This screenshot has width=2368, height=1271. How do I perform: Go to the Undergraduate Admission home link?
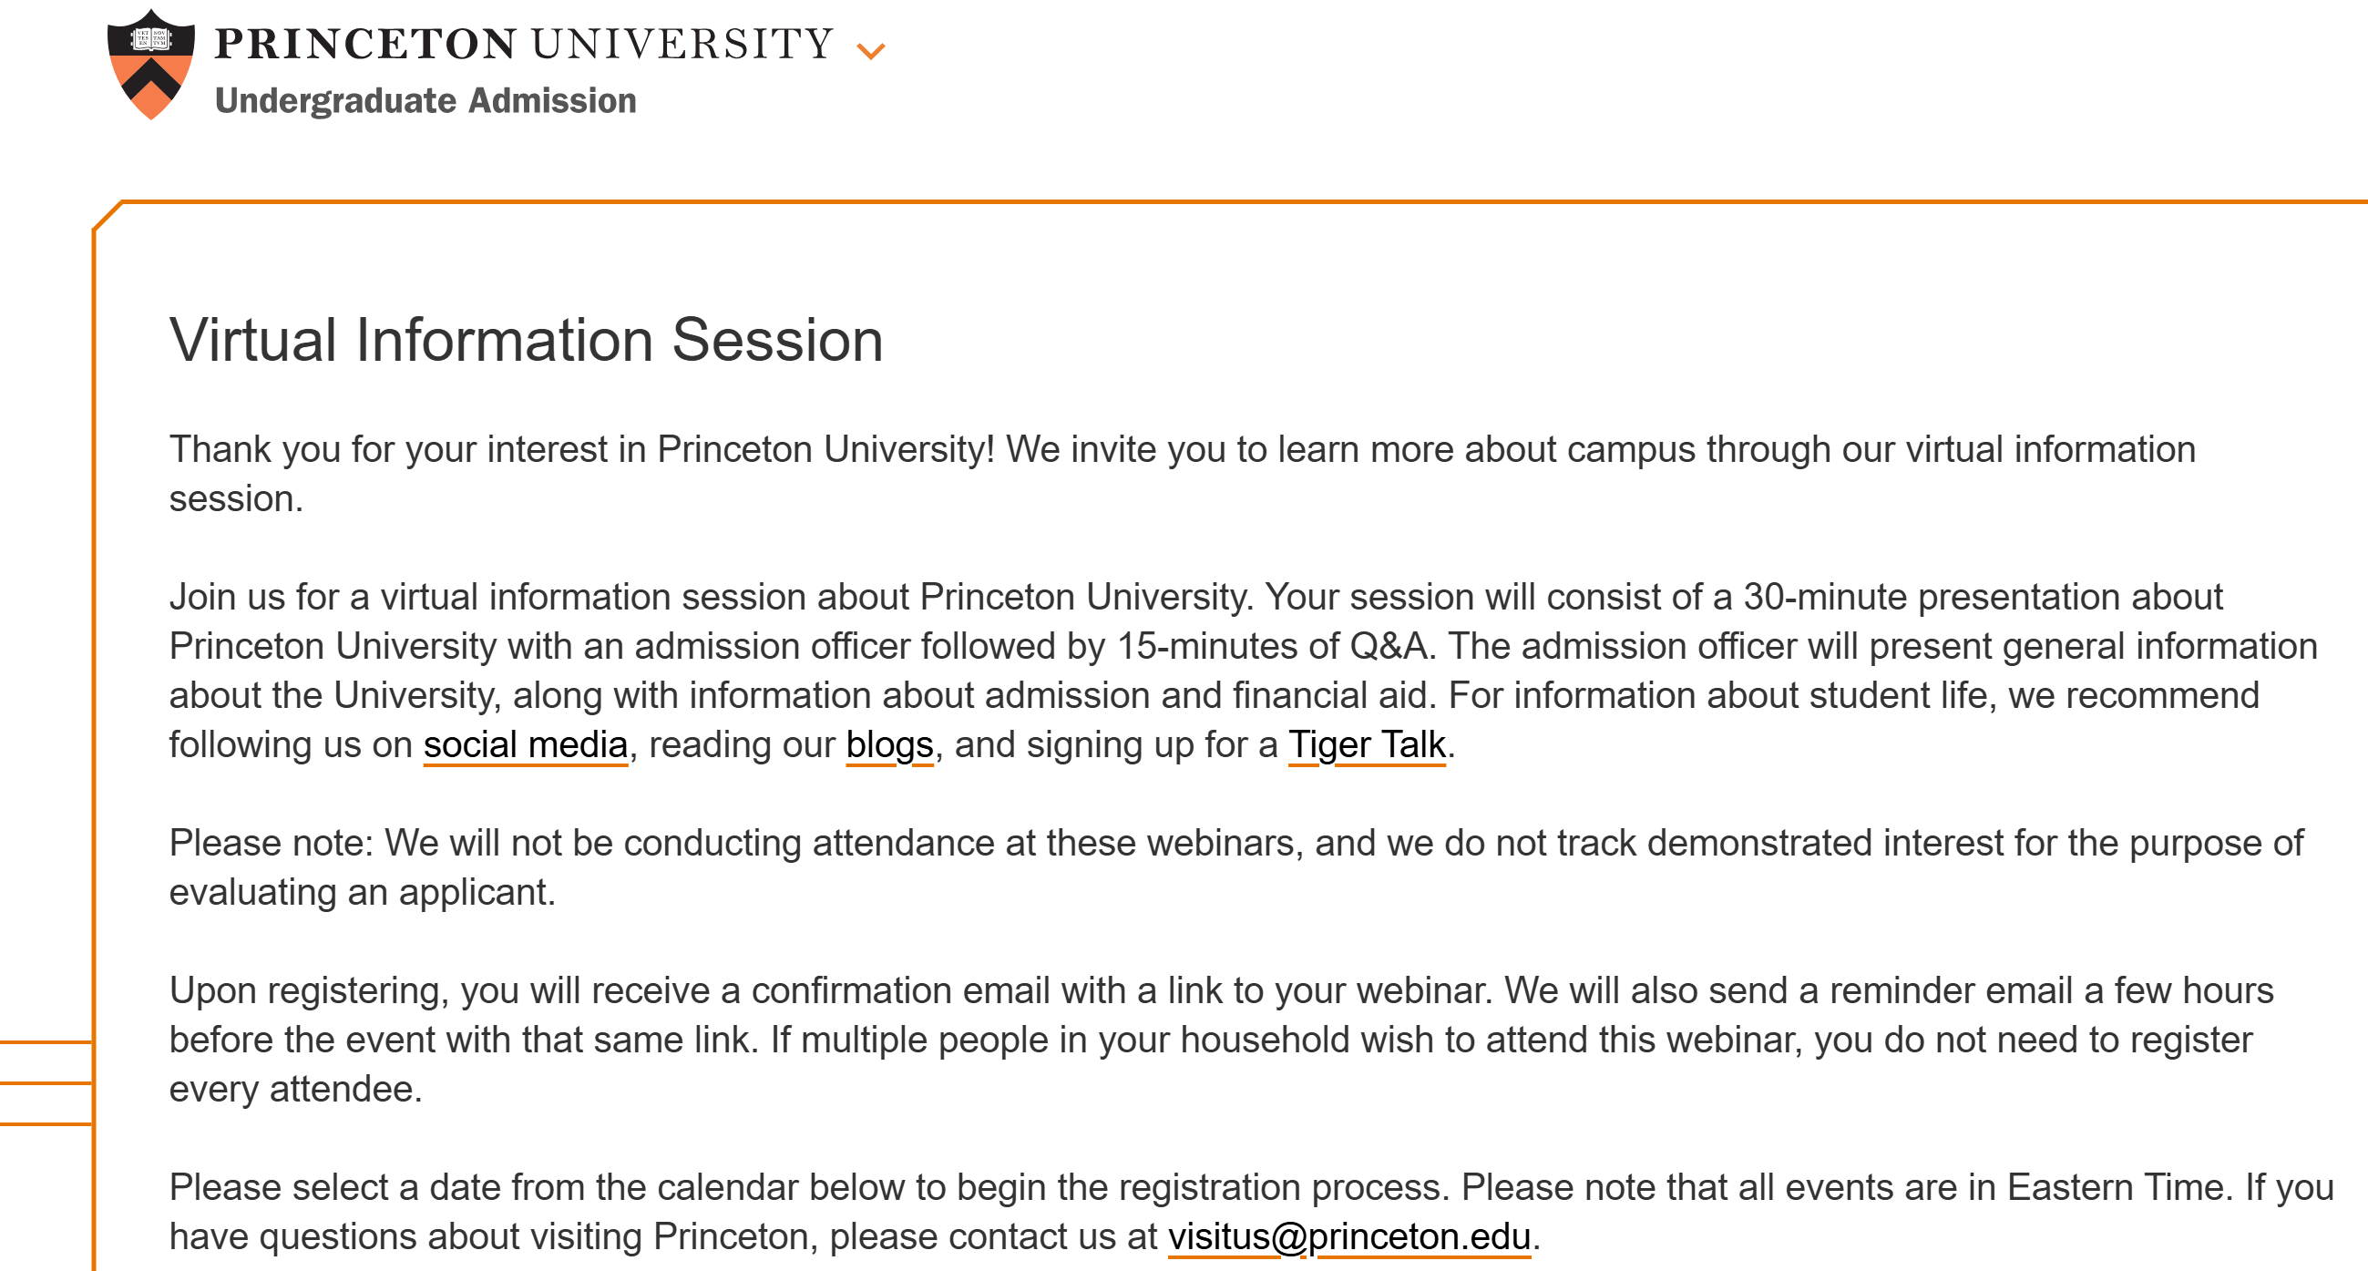[425, 100]
